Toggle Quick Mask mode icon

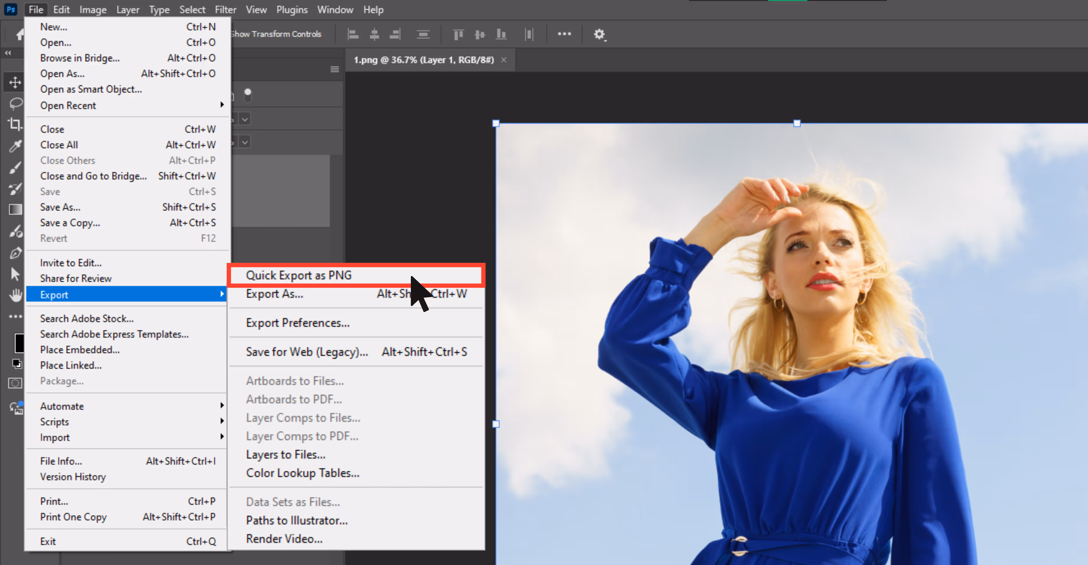(15, 383)
